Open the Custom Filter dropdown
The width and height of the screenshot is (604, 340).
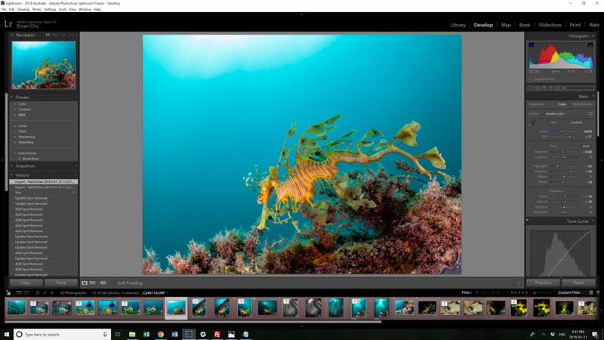574,292
